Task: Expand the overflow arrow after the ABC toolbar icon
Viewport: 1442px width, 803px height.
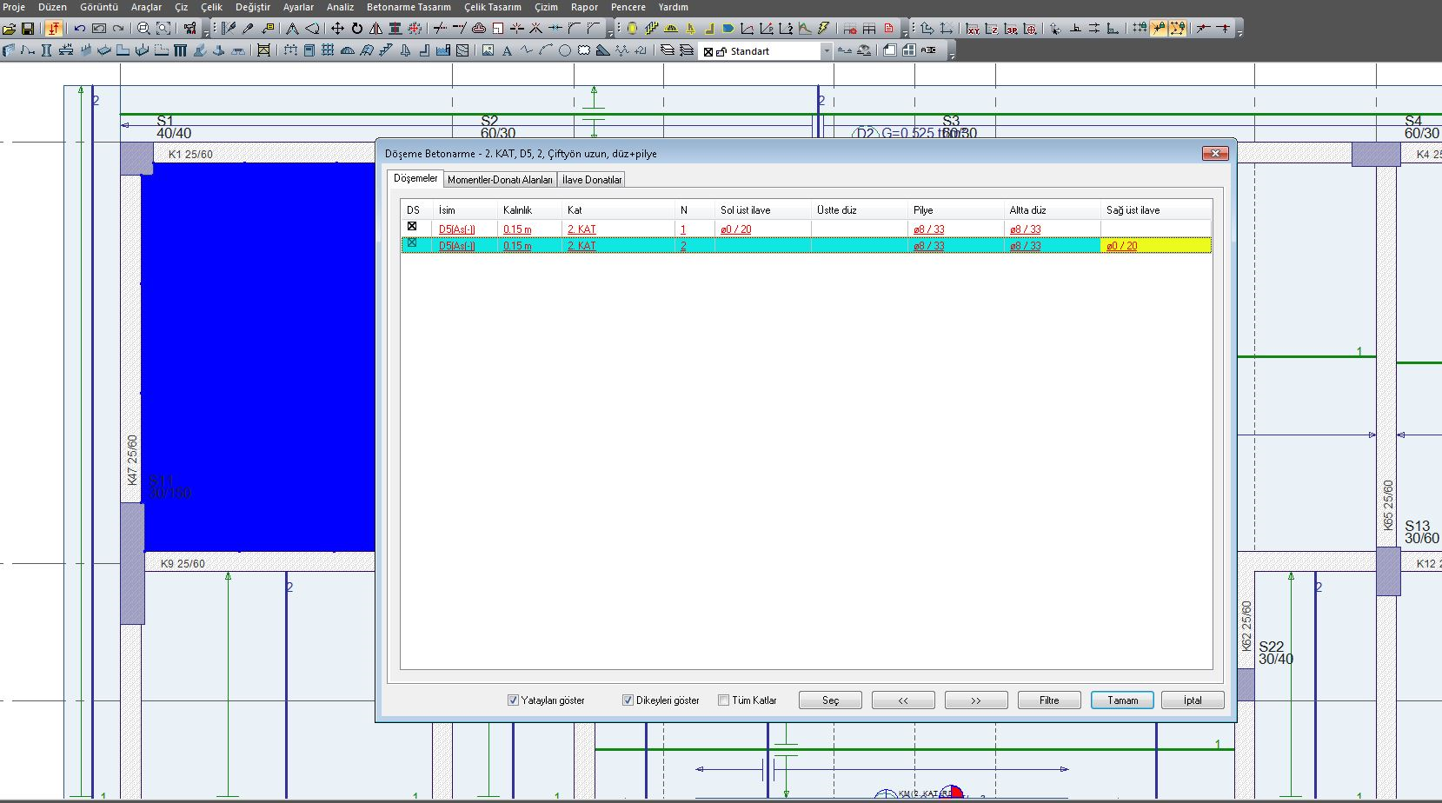Action: point(952,54)
